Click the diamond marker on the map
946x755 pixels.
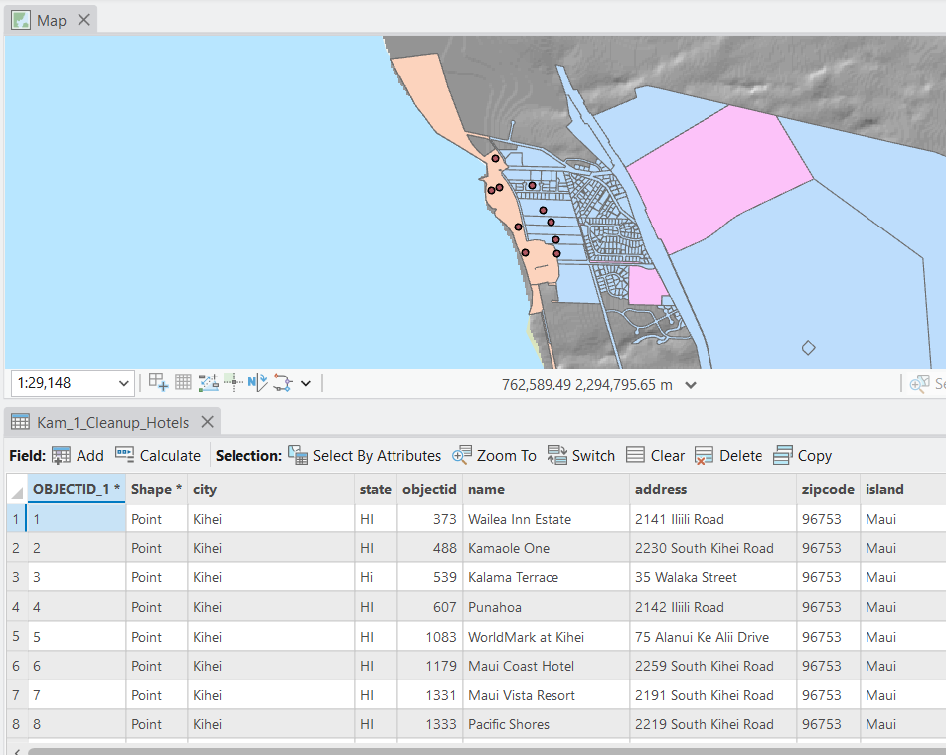point(809,348)
